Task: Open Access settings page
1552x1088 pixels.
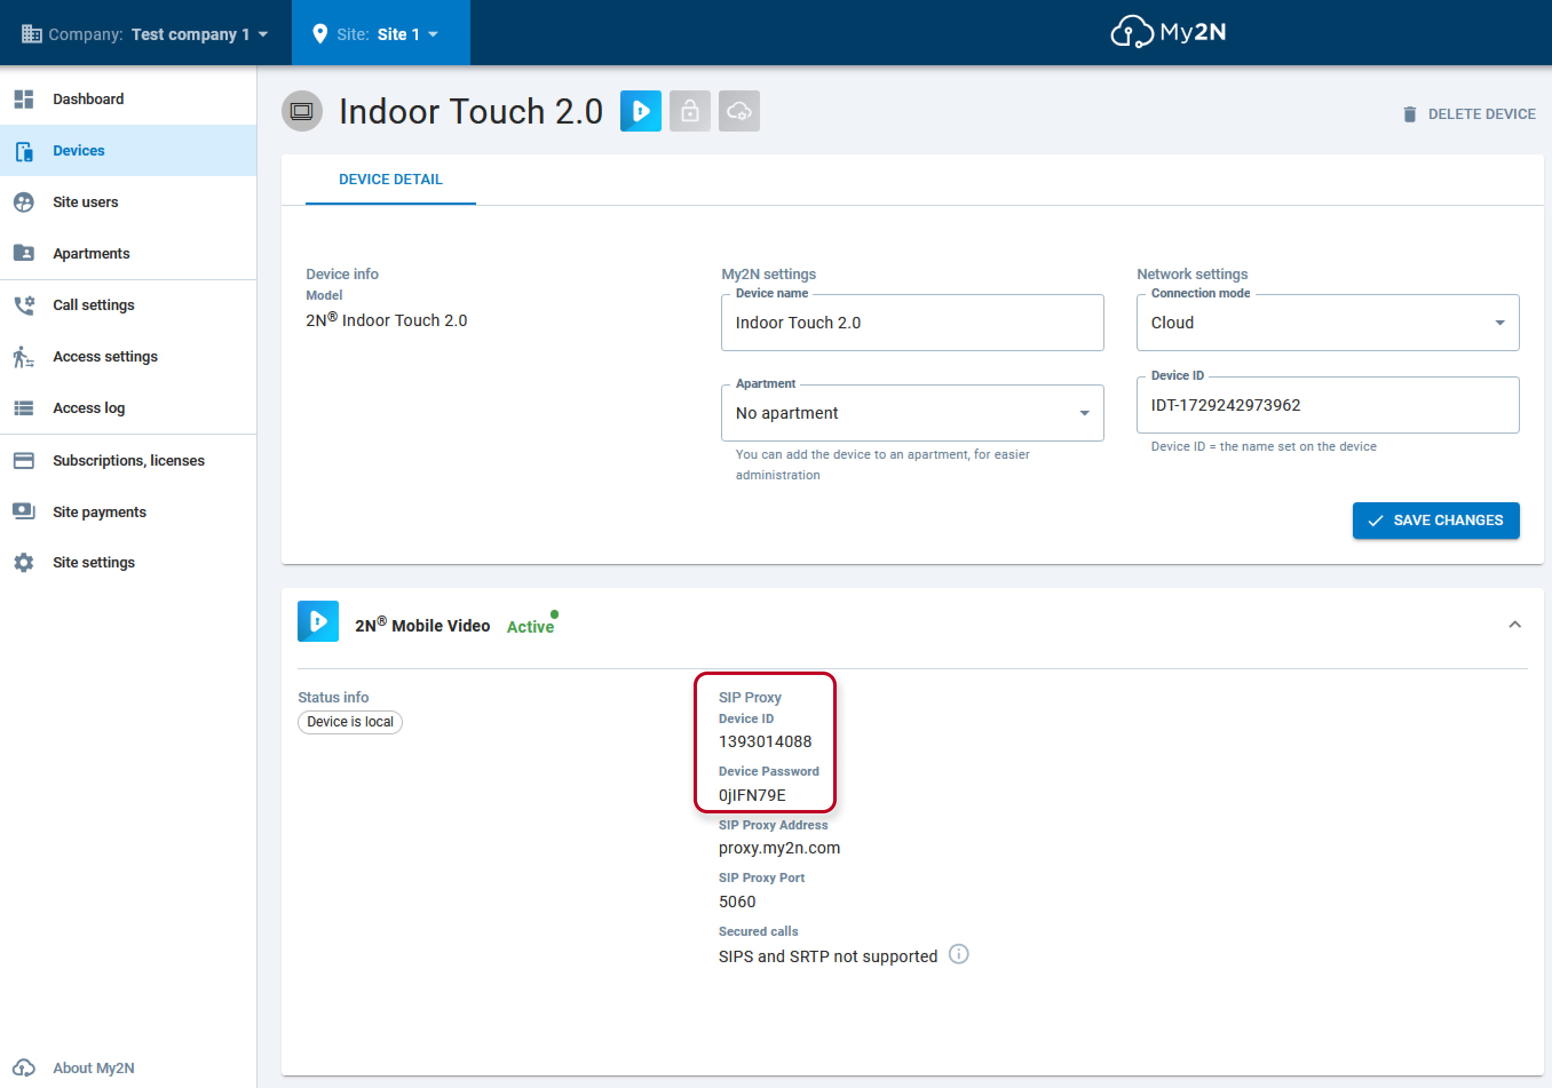Action: (x=128, y=357)
